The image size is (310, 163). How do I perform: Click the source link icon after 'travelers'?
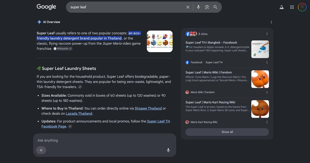click(80, 87)
